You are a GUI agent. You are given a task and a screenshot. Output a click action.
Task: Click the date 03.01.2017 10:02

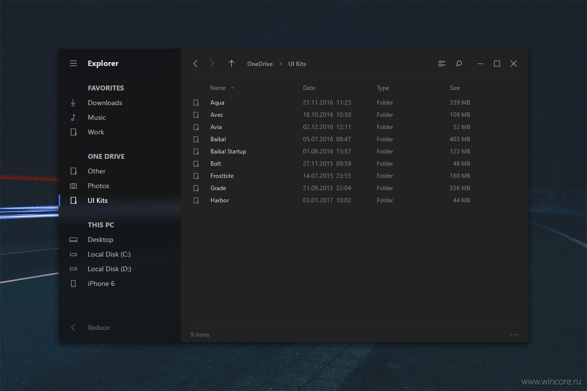coord(327,200)
